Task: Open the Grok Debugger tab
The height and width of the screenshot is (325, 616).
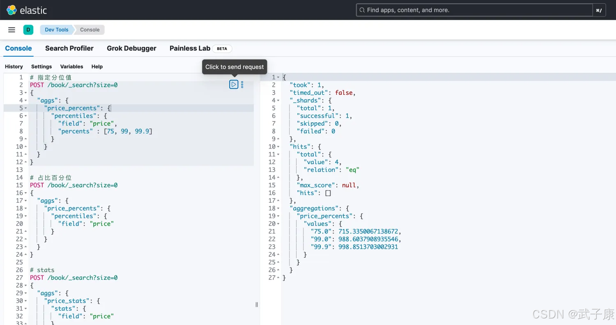Action: pos(131,48)
